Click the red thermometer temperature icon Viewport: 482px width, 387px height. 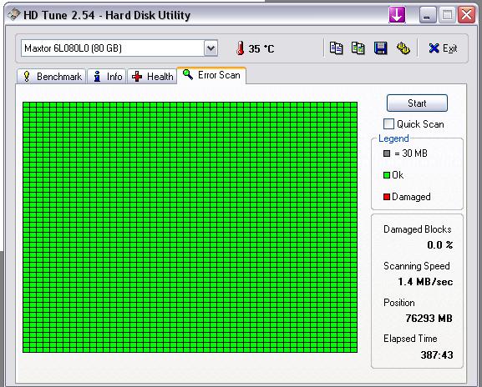(240, 48)
